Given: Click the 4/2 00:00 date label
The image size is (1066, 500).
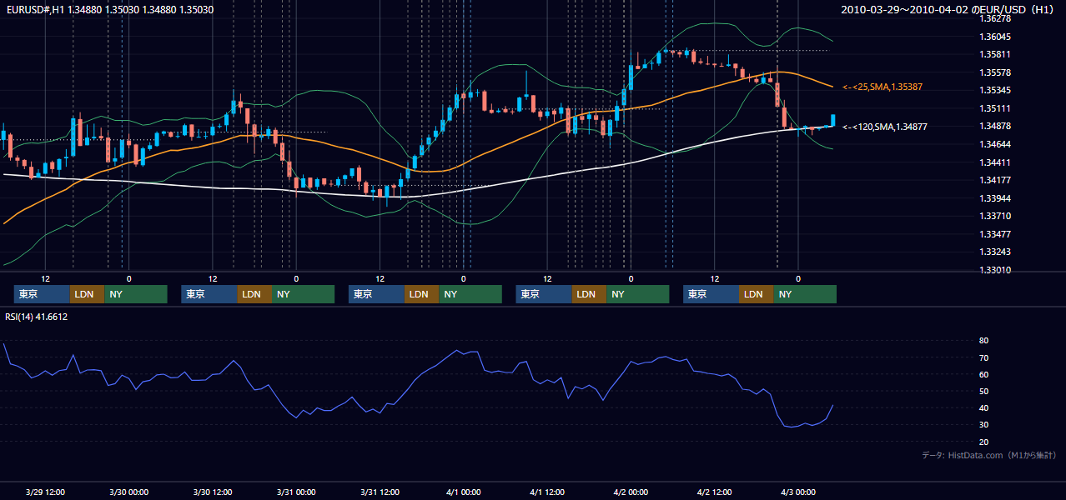Looking at the screenshot, I should [x=631, y=492].
